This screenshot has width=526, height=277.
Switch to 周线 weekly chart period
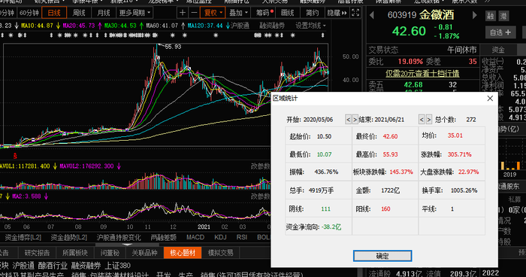(x=79, y=13)
